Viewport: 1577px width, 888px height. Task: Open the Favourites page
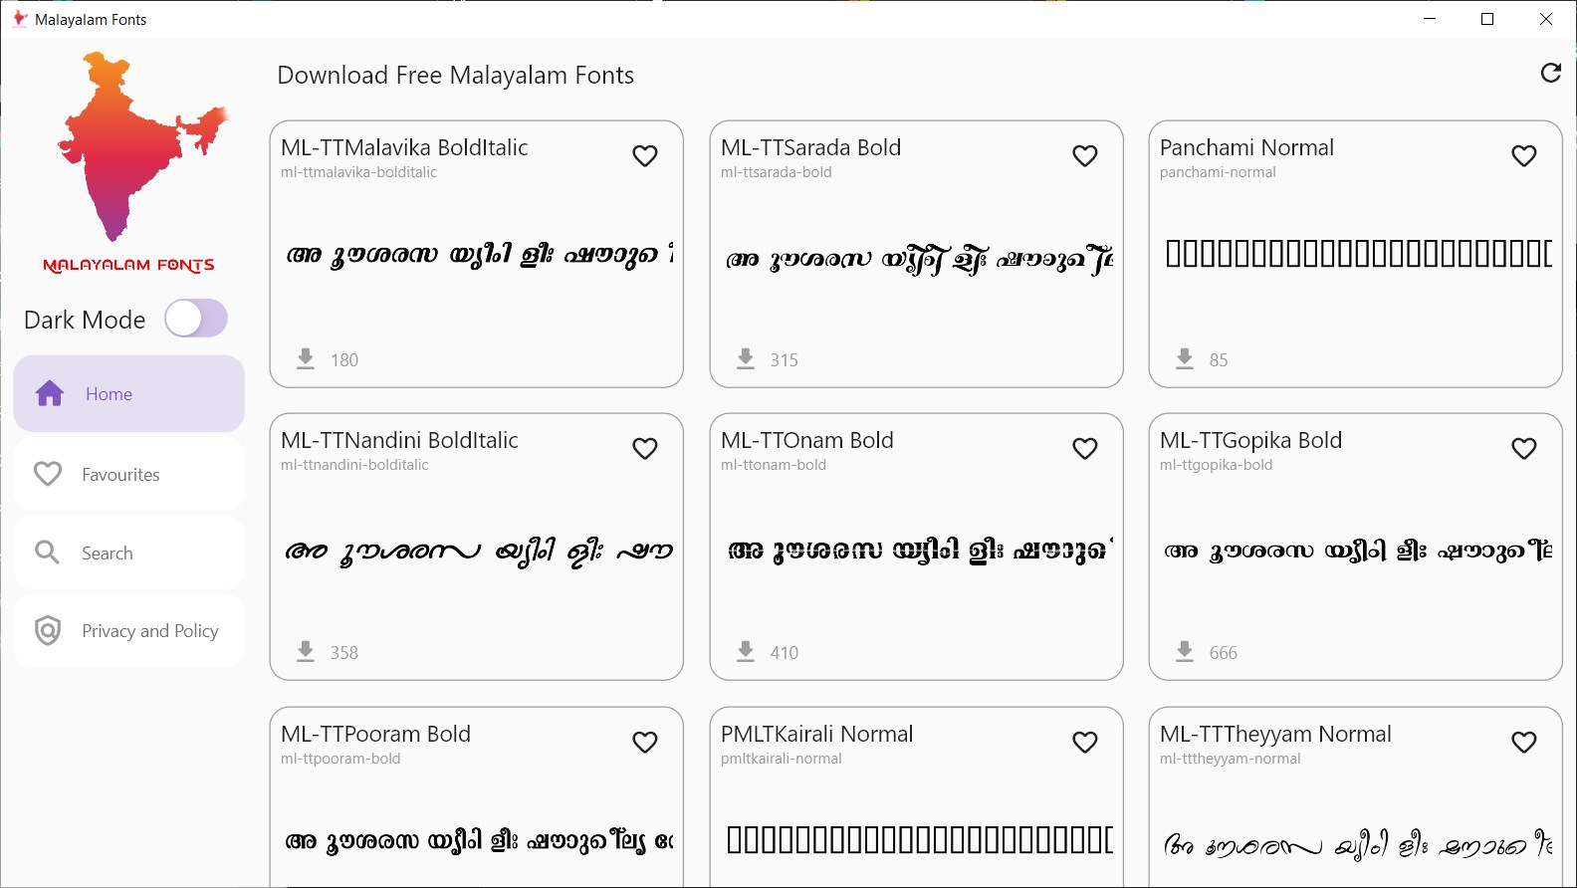click(x=120, y=475)
